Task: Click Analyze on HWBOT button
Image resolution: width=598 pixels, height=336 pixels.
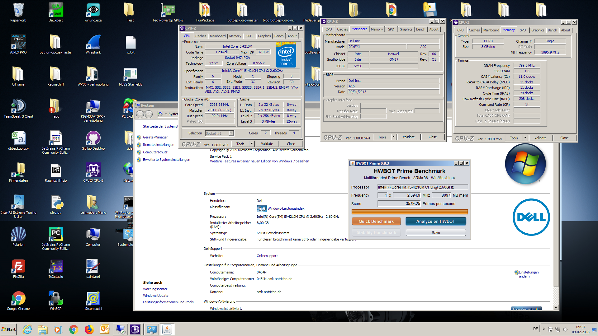Action: 436,221
